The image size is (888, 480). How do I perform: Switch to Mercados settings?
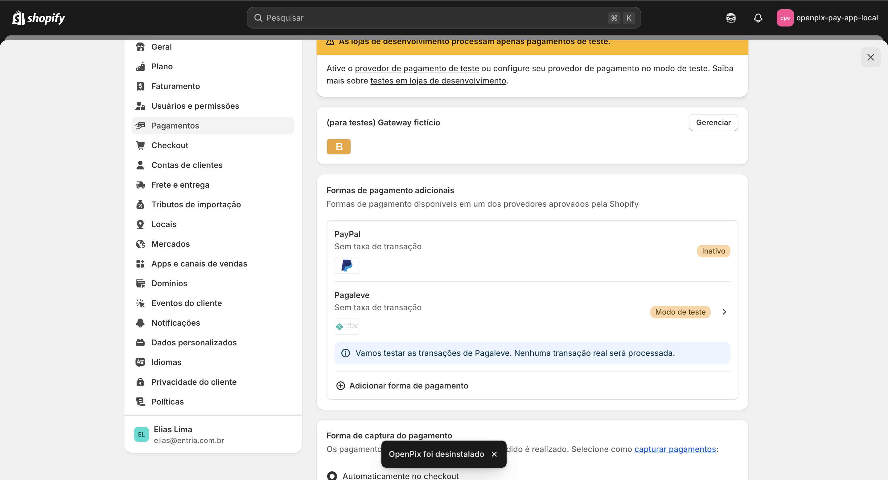click(170, 244)
